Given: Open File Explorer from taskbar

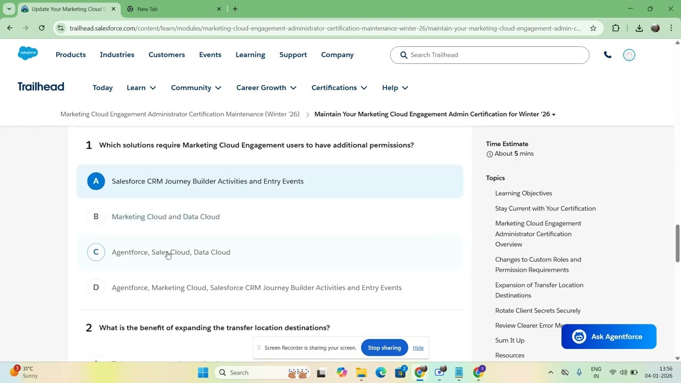Looking at the screenshot, I should coord(361,372).
